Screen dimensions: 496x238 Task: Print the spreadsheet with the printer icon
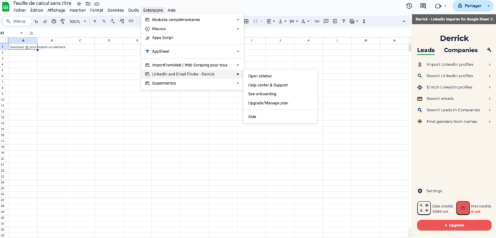pyautogui.click(x=54, y=22)
